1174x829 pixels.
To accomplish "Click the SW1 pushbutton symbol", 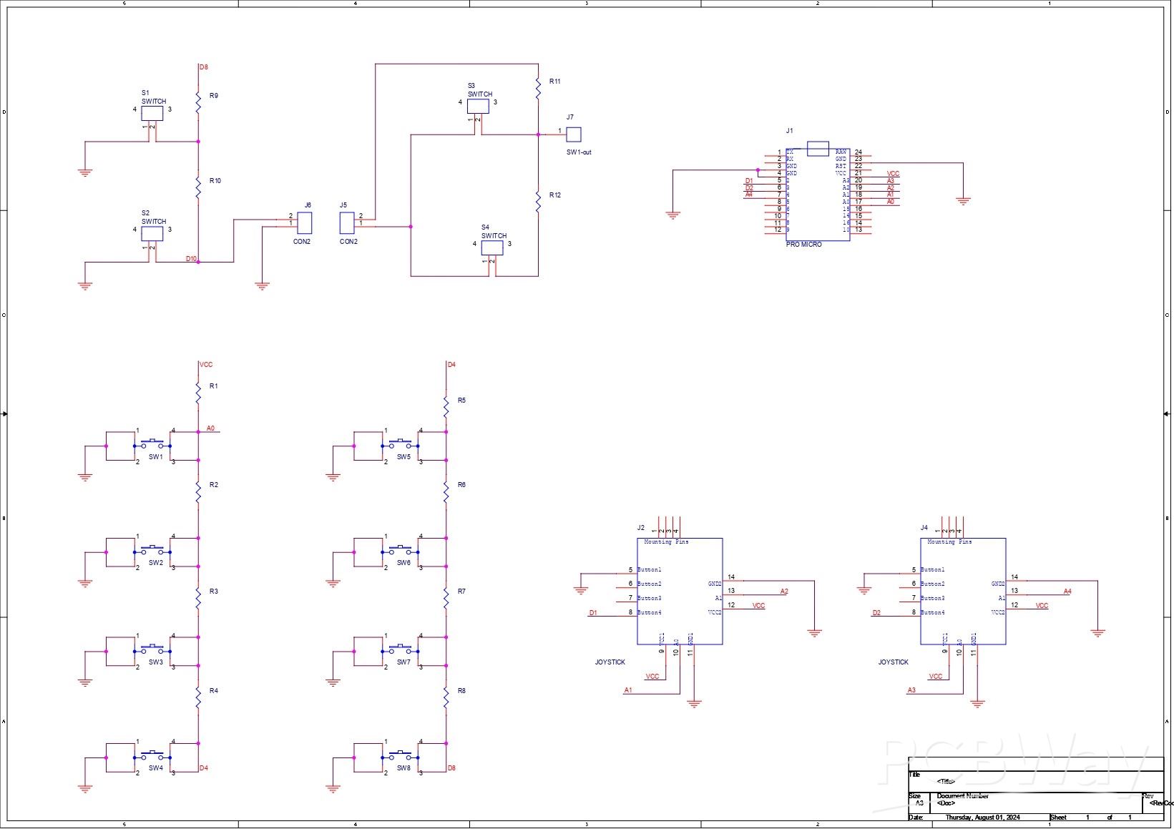I will pos(152,445).
